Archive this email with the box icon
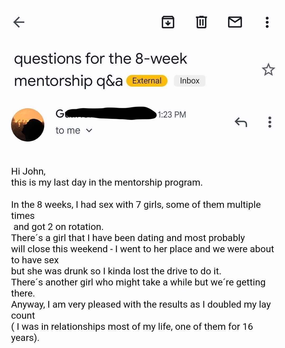285x348 pixels. pos(168,22)
